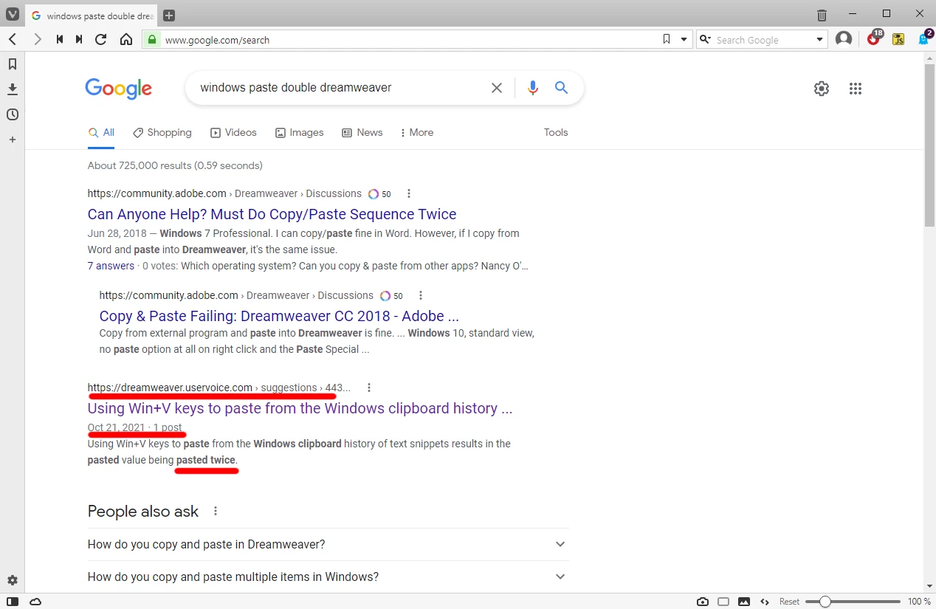The image size is (936, 609).
Task: Toggle image loading in status bar
Action: pyautogui.click(x=744, y=602)
